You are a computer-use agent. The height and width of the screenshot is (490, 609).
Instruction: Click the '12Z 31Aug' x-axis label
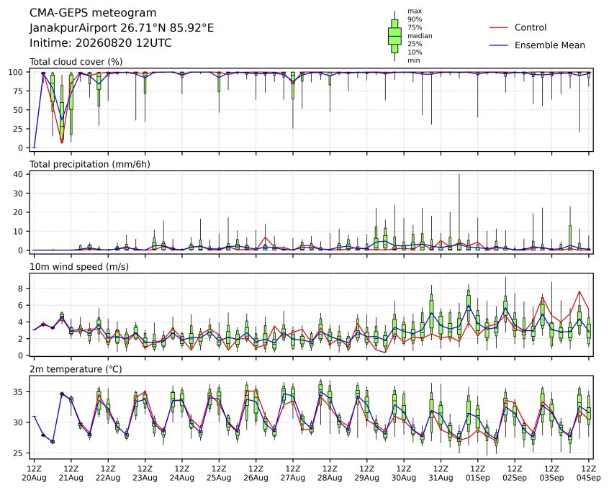441,473
